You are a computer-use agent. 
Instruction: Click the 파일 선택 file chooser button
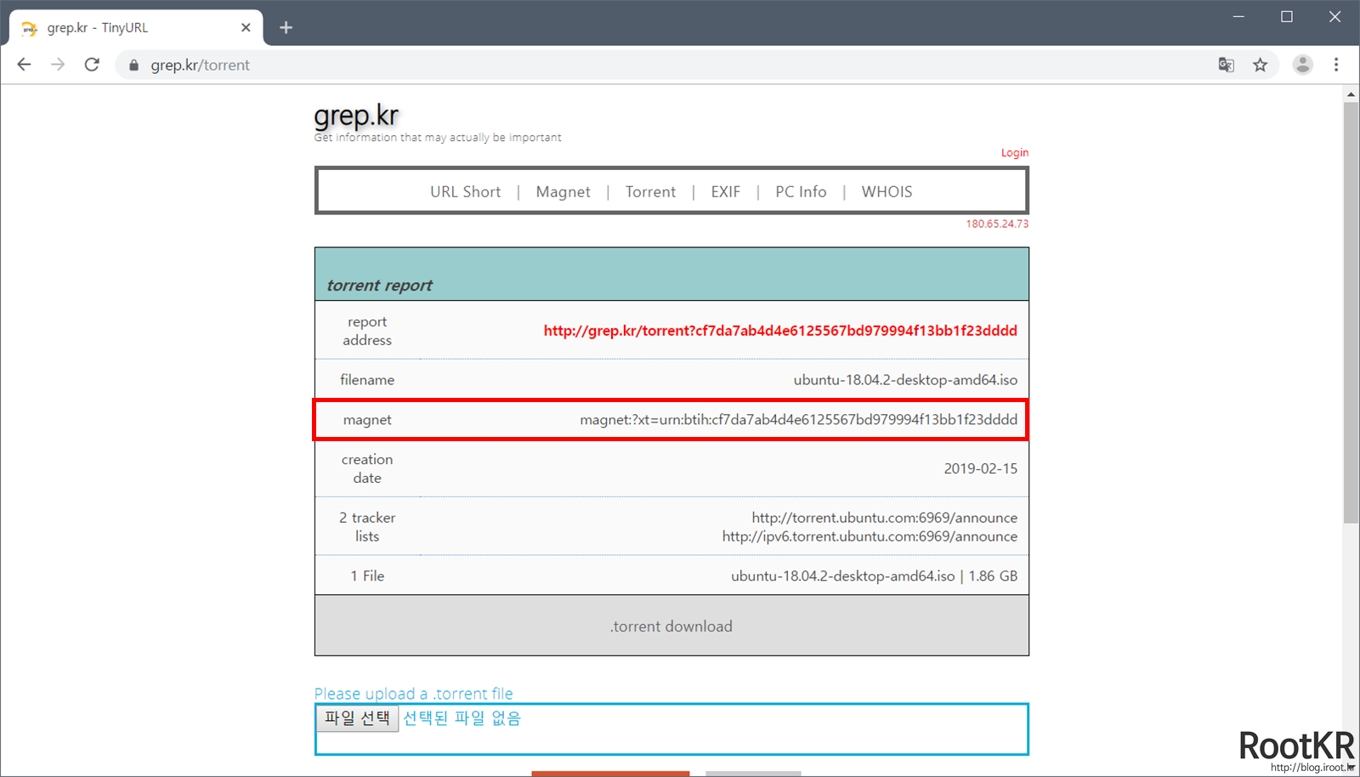coord(357,718)
